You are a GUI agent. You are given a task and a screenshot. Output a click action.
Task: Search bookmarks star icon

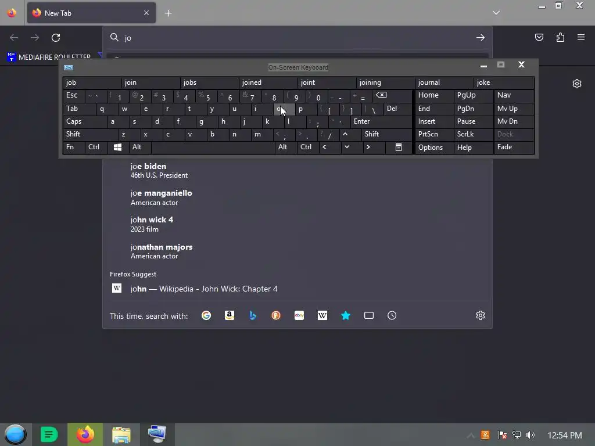point(346,315)
